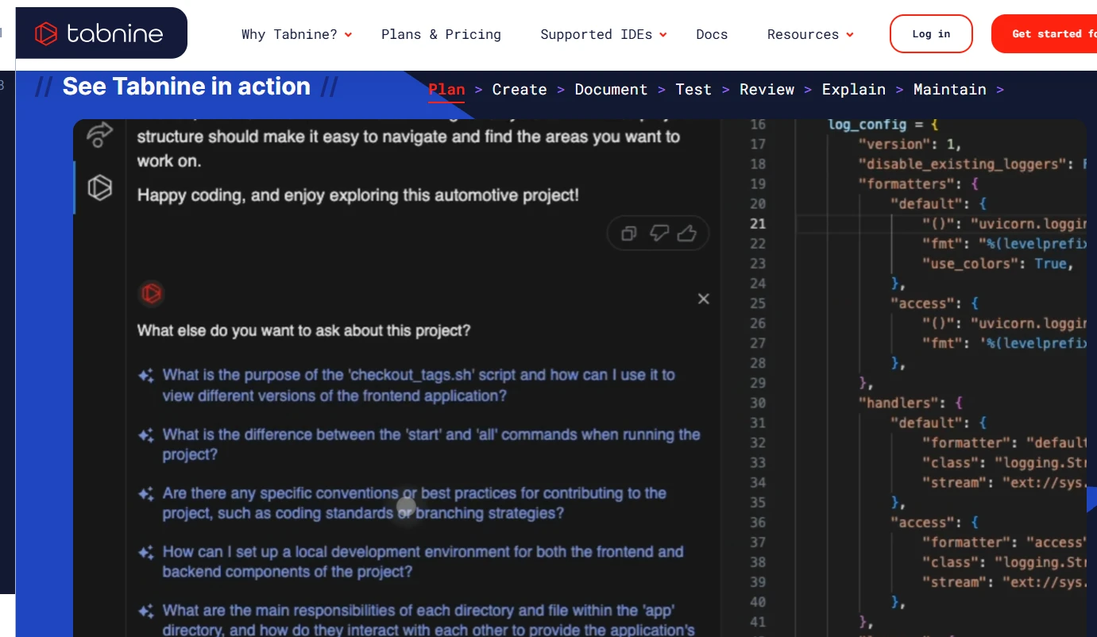Open Plans & Pricing page
This screenshot has height=637, width=1097.
(x=441, y=34)
